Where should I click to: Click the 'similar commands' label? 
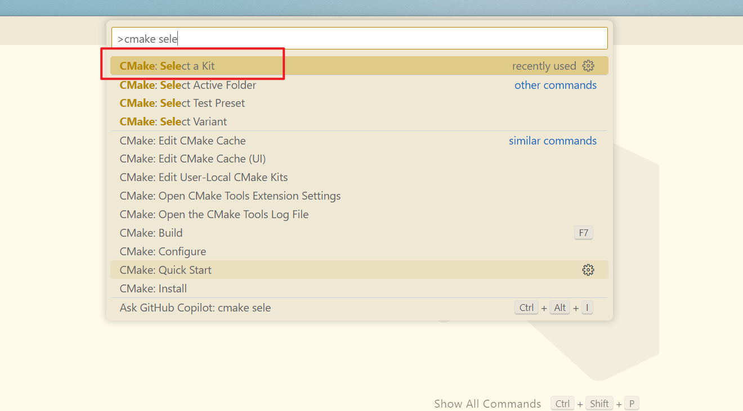coord(553,141)
